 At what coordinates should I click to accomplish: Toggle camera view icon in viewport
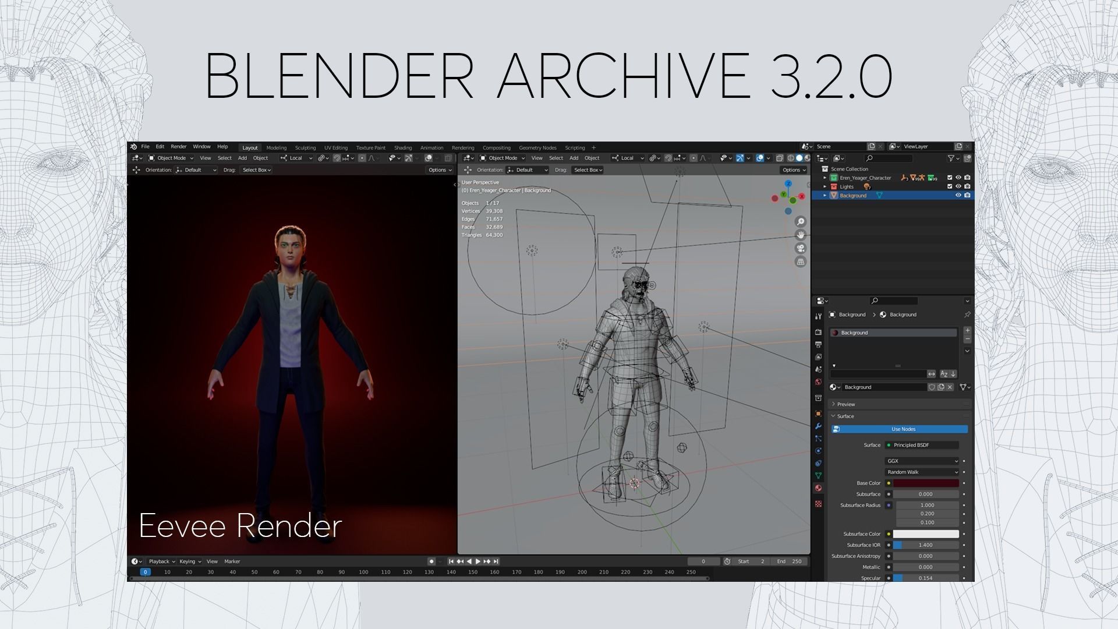click(x=801, y=248)
